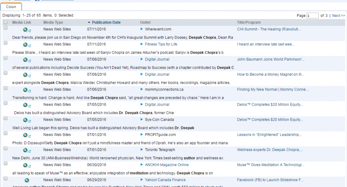Check the Wherevent.com row checkbox
This screenshot has width=347, height=187.
click(x=5, y=28)
